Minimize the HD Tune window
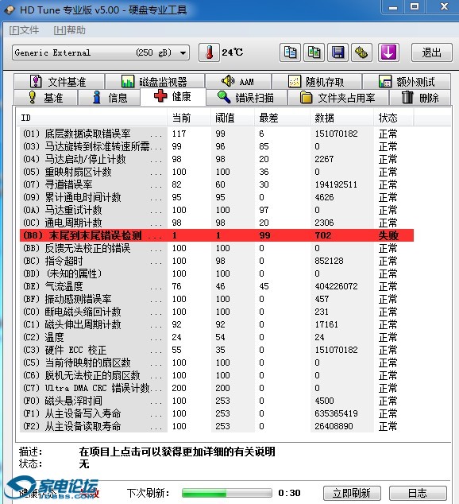Image resolution: width=459 pixels, height=504 pixels. [393, 6]
